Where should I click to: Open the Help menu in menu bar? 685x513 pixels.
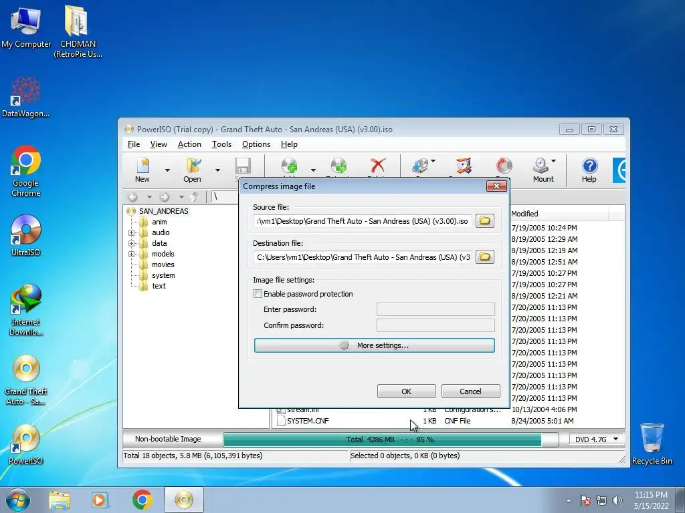point(289,144)
